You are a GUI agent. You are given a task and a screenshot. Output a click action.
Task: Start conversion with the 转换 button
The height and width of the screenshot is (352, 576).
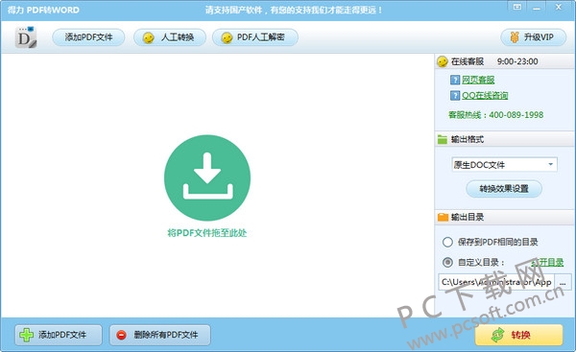[518, 335]
